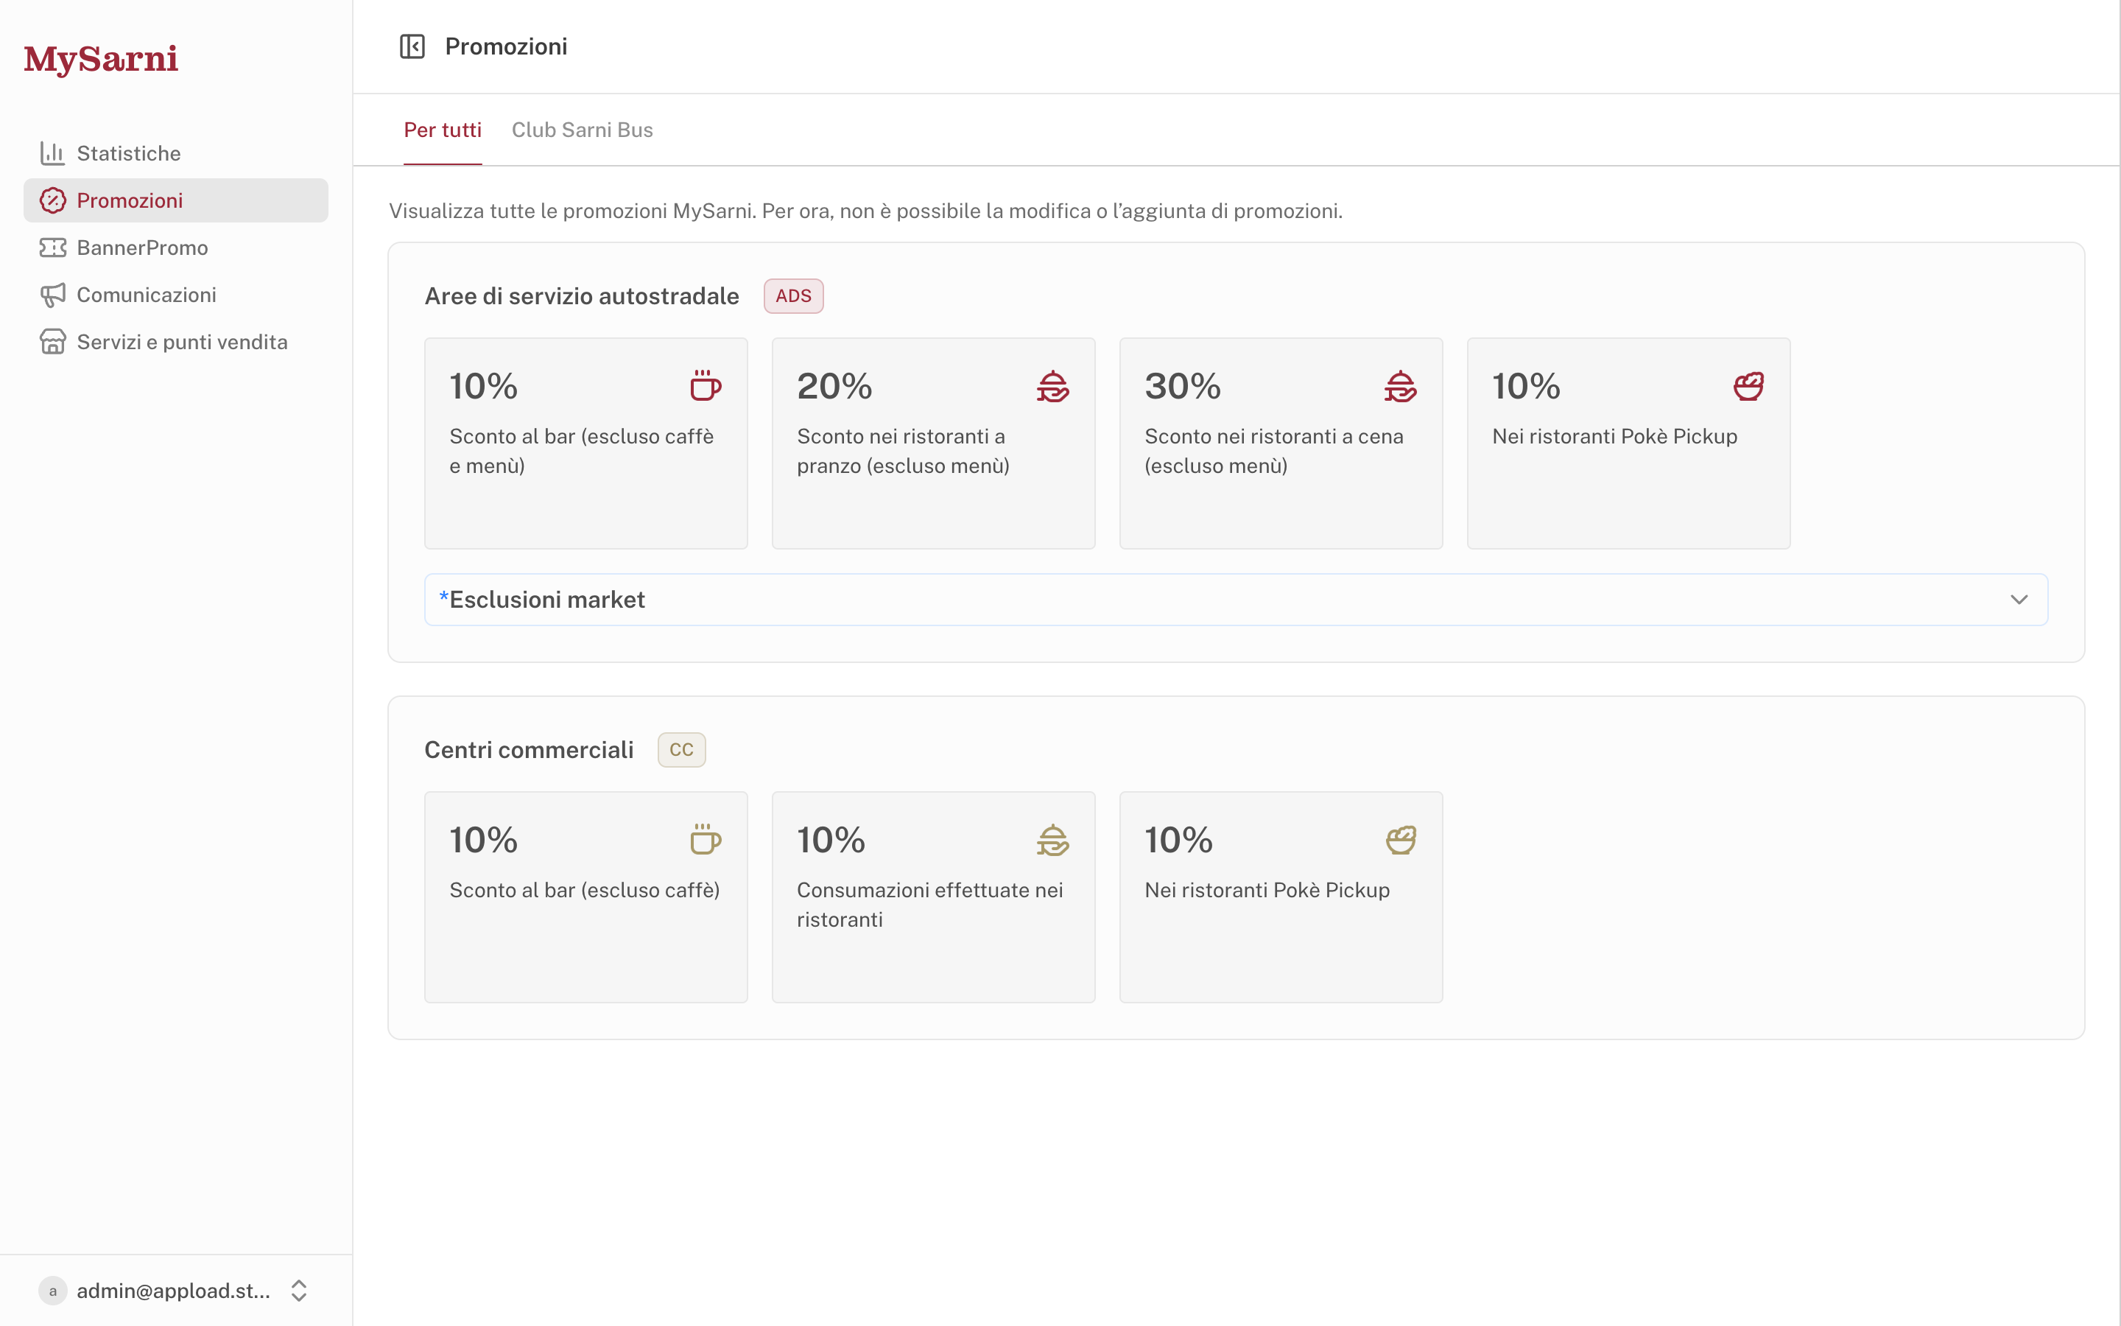
Task: Click dish icon on 30% dinner card
Action: [x=1401, y=386]
